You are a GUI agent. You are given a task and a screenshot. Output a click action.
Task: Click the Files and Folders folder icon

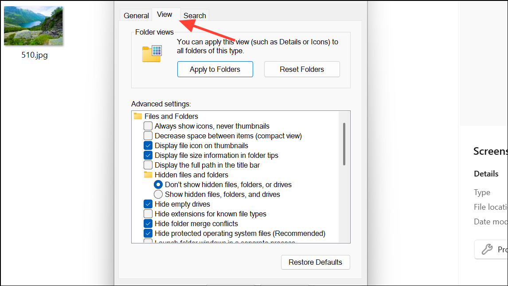tap(138, 116)
